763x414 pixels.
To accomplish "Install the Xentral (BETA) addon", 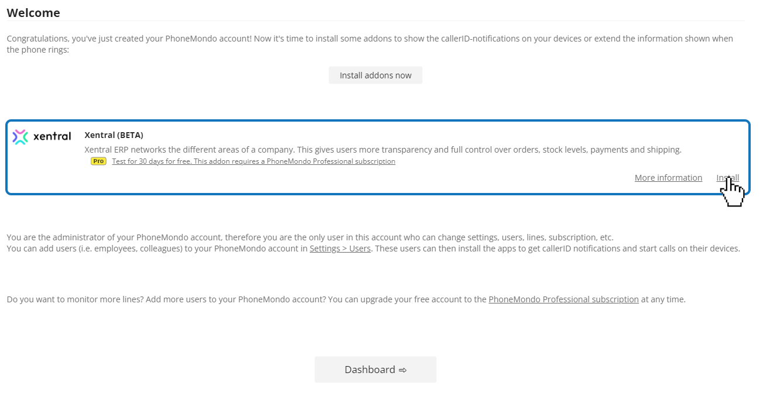I will (x=727, y=178).
